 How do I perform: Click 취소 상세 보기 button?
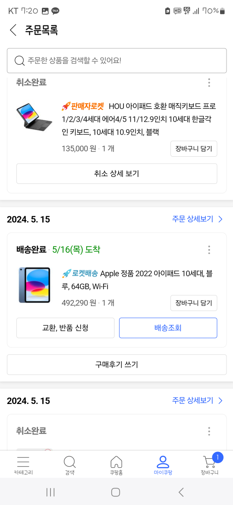click(x=117, y=174)
